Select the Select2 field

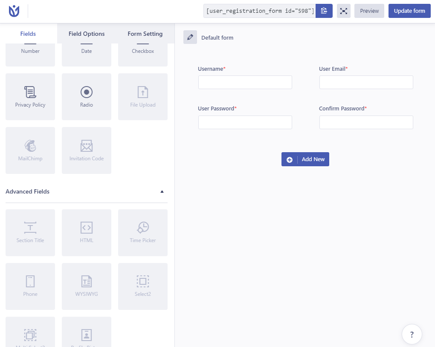[143, 286]
